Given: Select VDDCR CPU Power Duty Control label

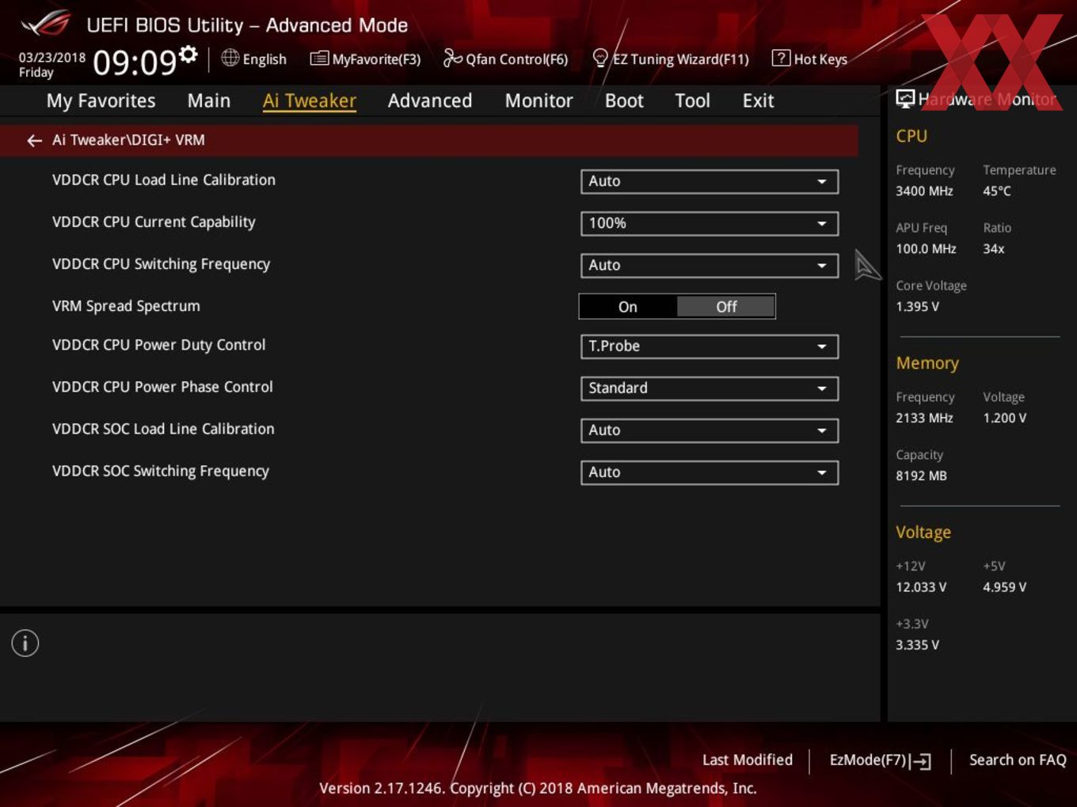Looking at the screenshot, I should click(158, 345).
